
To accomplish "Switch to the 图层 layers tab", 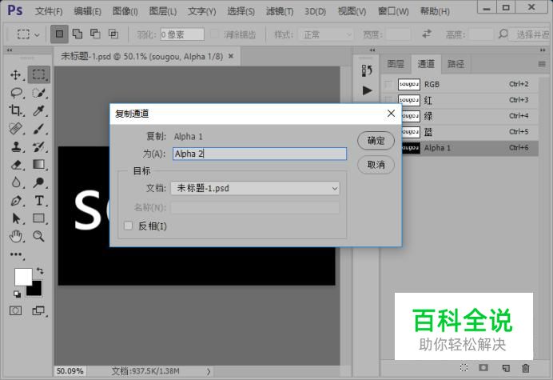I will 396,64.
